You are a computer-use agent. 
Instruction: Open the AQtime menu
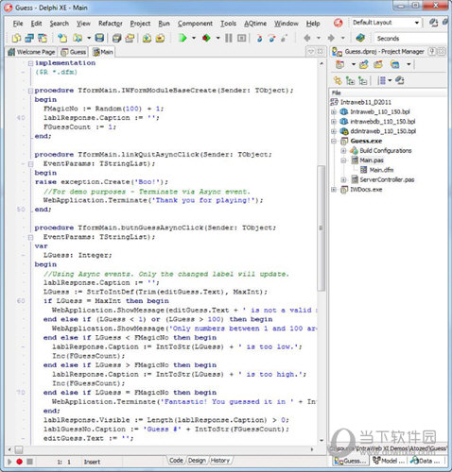(255, 24)
